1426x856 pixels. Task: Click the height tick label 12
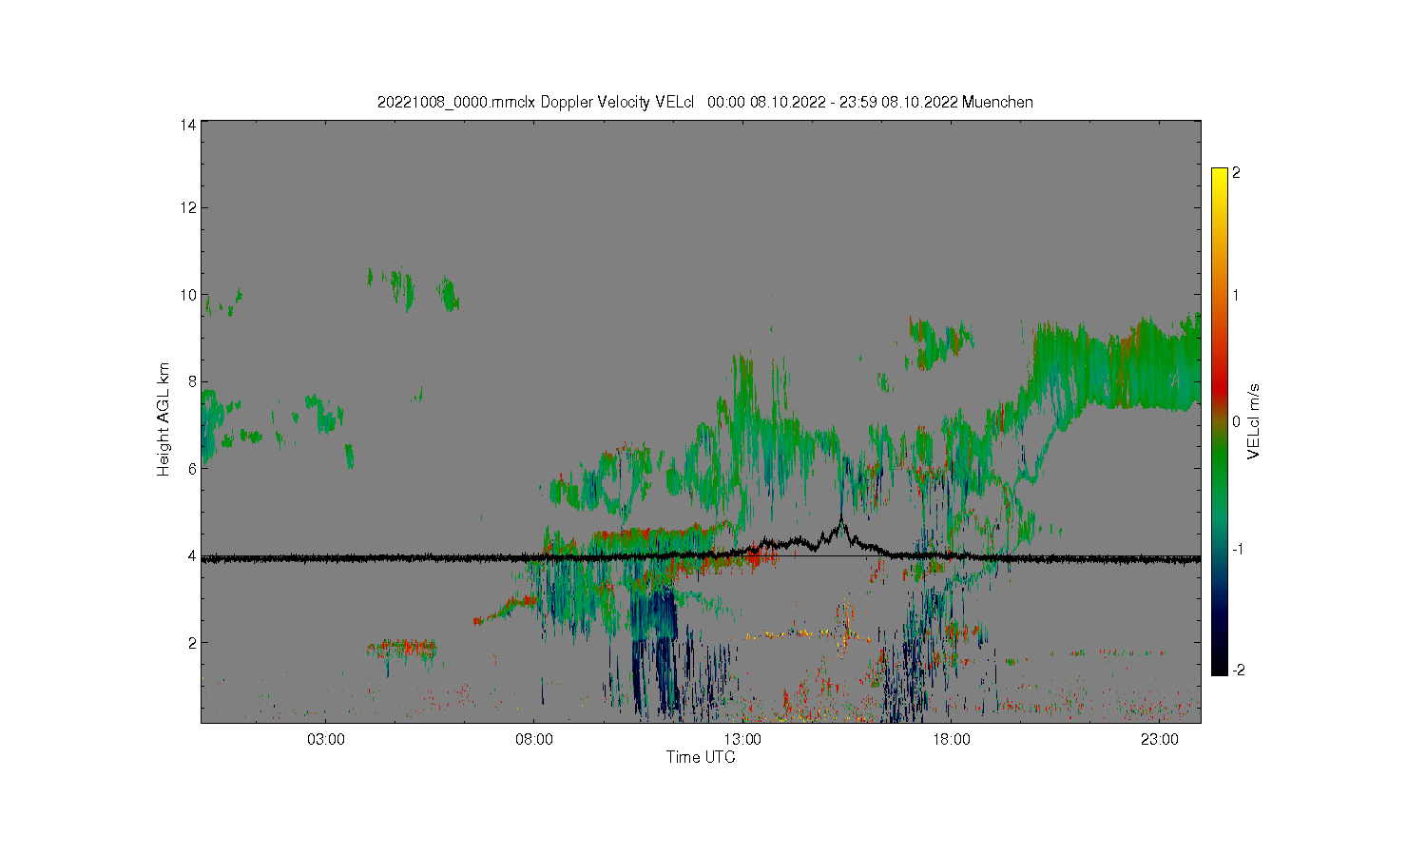point(188,208)
